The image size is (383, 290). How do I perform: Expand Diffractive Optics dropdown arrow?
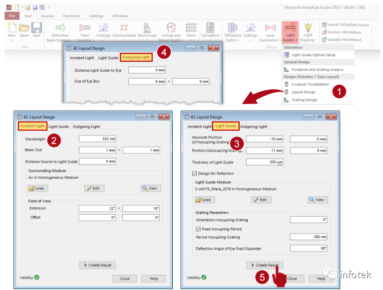pyautogui.click(x=238, y=40)
